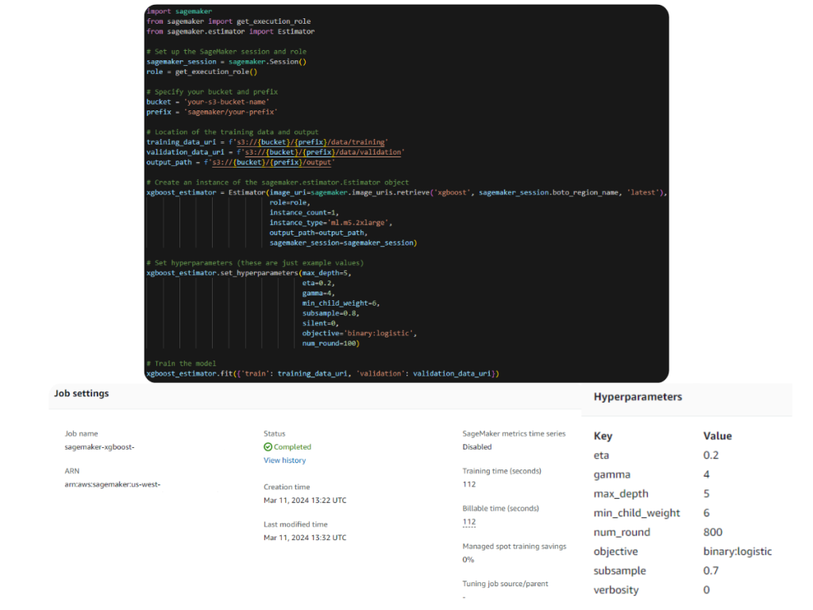
Task: Click the prefix = 'sagemaker/your-prefix' line
Action: [x=211, y=112]
